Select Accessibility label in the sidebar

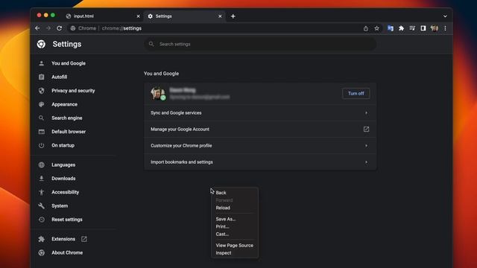(x=65, y=192)
